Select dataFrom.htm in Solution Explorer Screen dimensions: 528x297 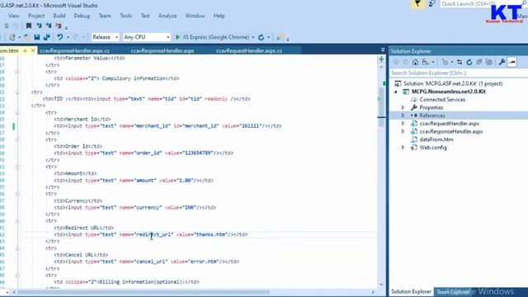tap(436, 139)
